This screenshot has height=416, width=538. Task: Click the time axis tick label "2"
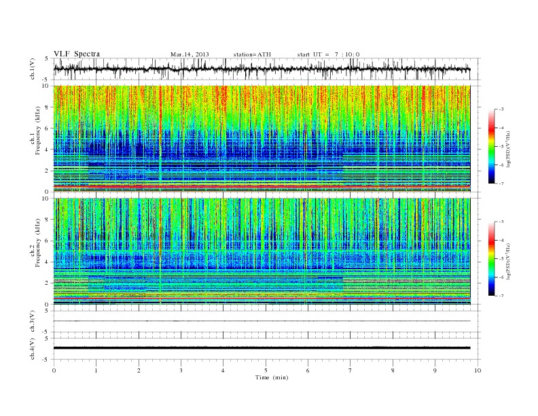[x=139, y=370]
